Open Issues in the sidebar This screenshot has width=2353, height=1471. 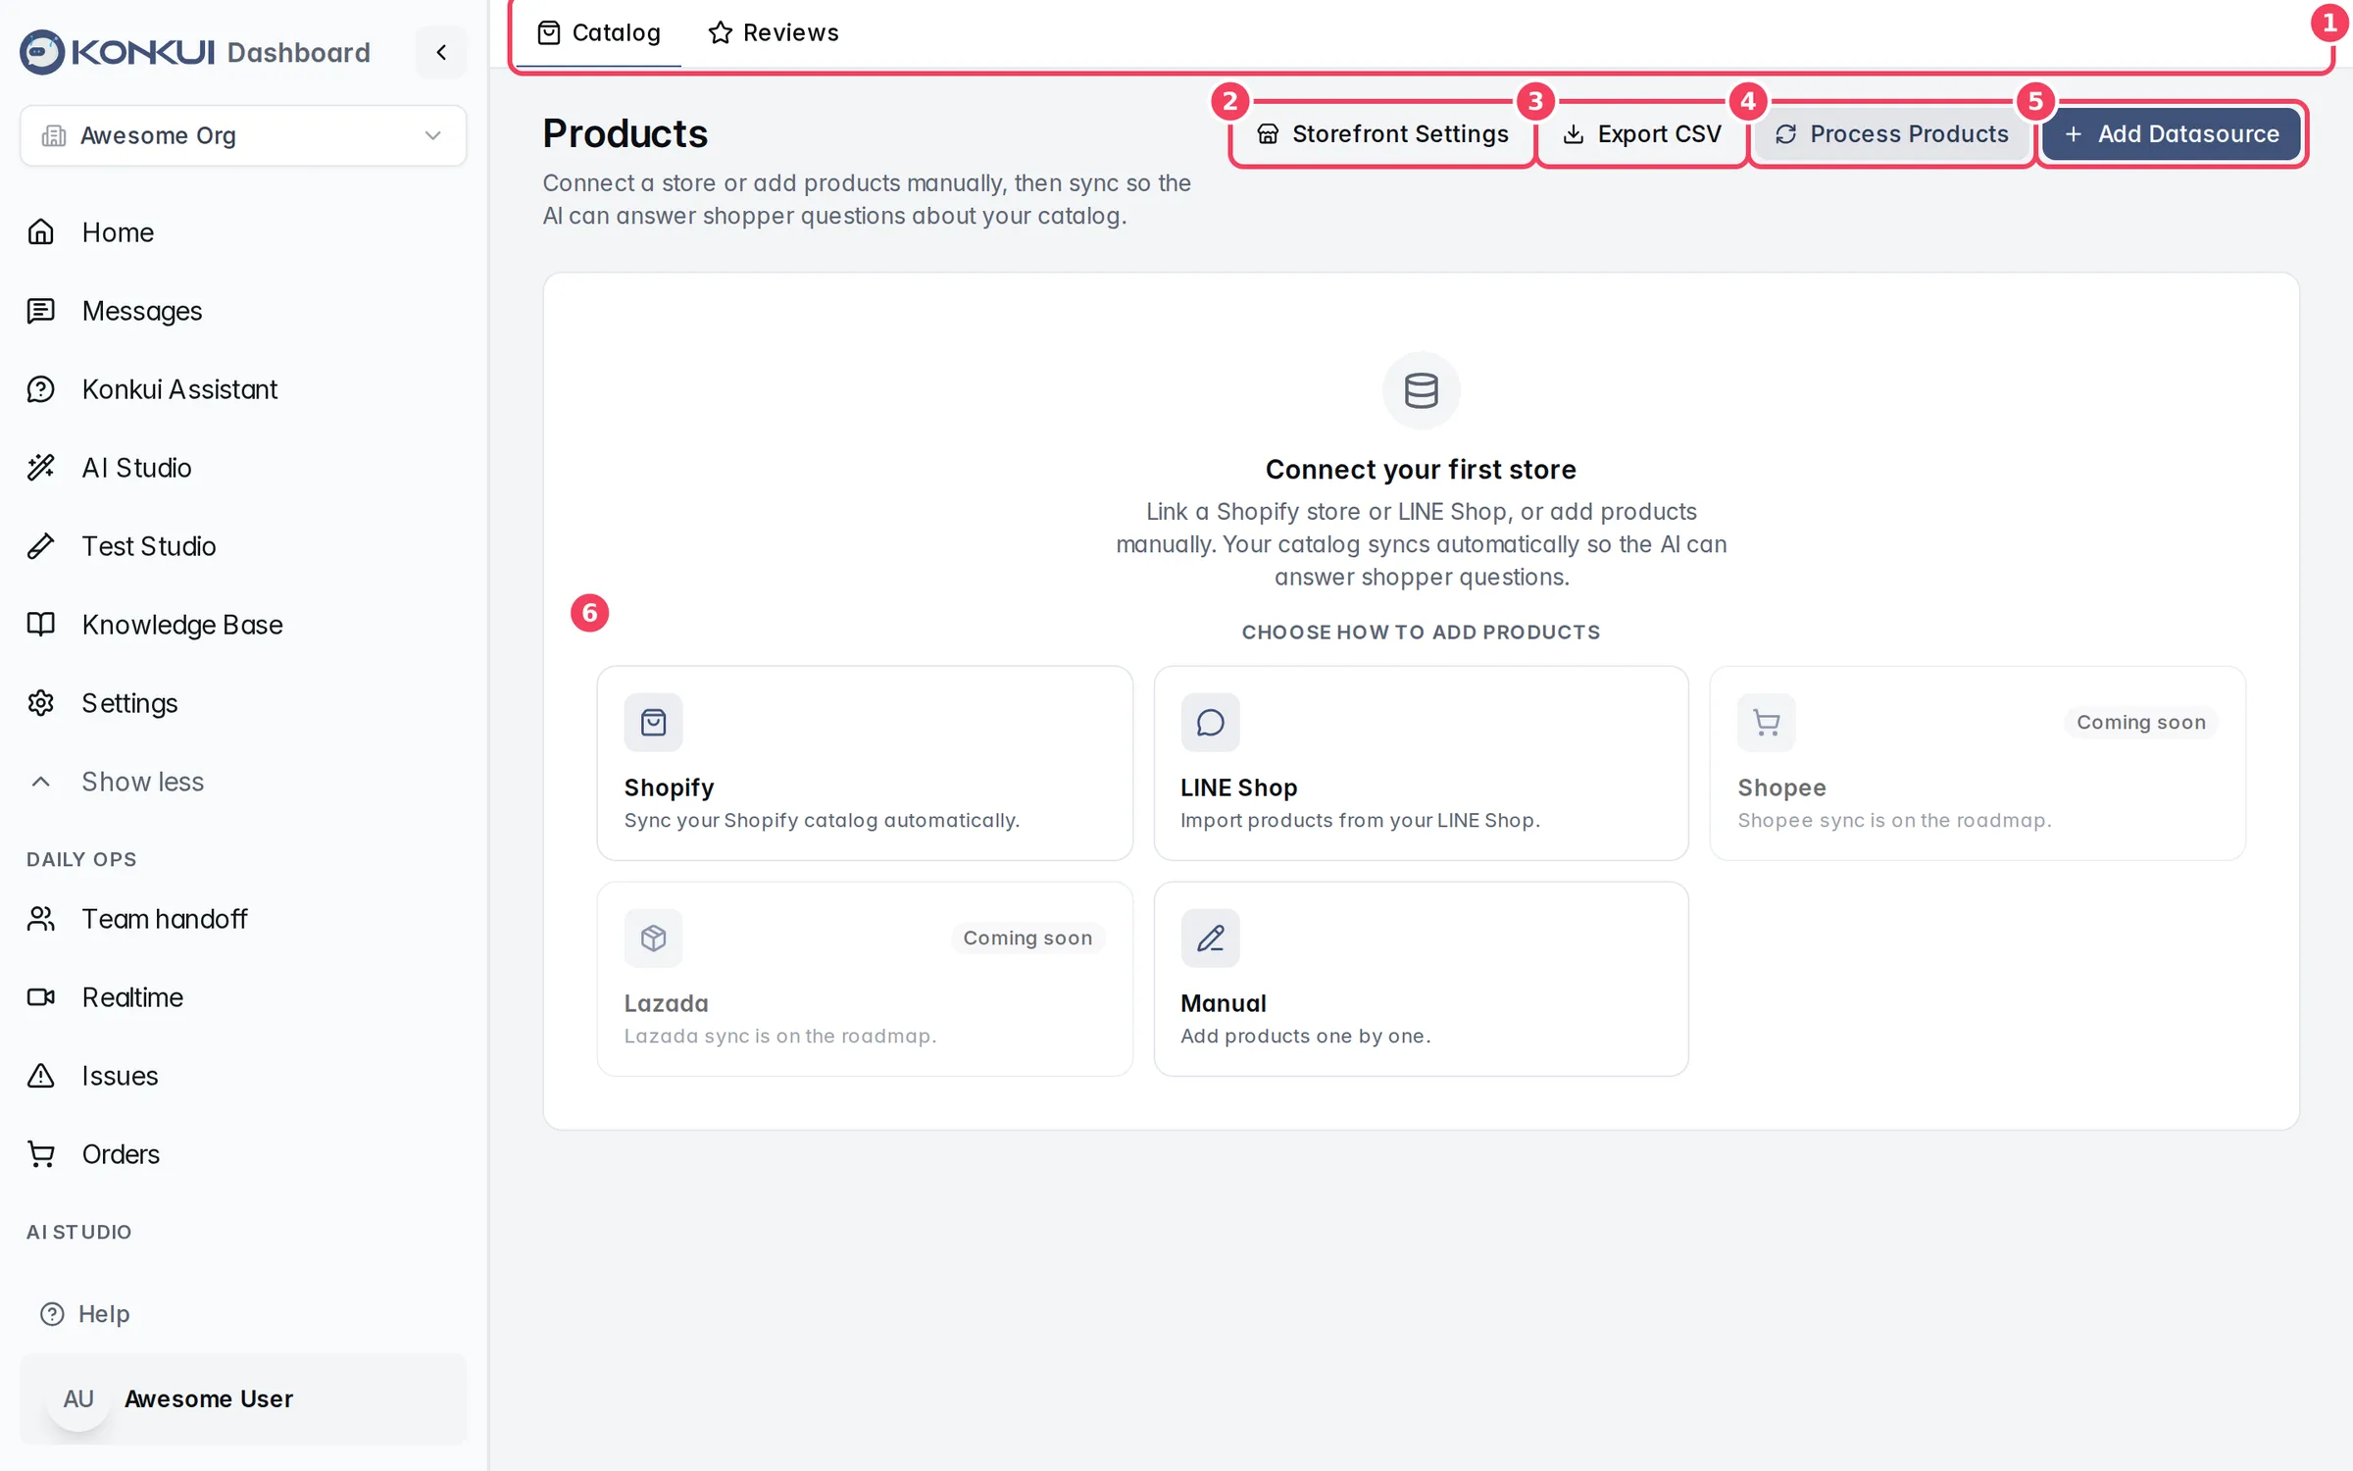[243, 1076]
